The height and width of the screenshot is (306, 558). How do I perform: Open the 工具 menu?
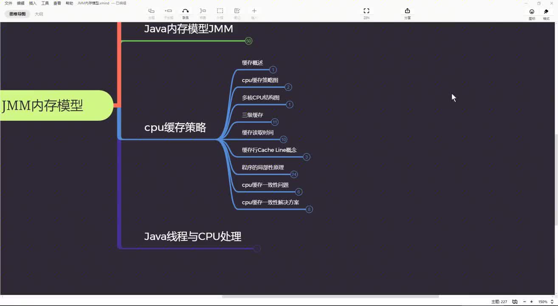(45, 3)
